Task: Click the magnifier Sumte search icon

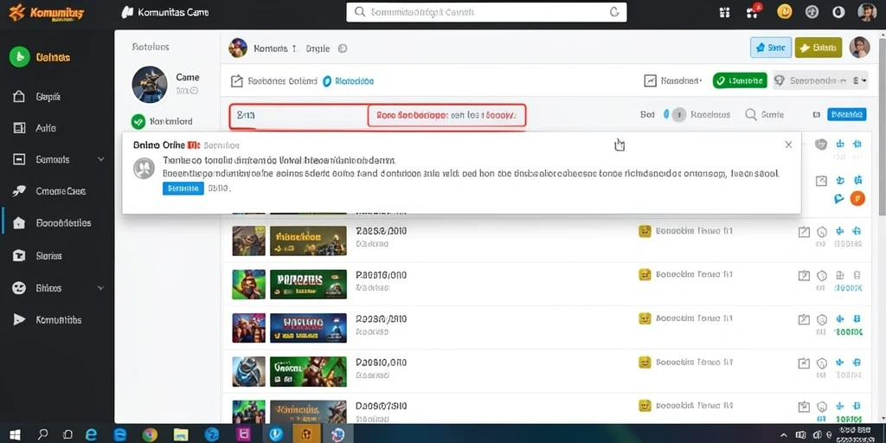Action: pyautogui.click(x=751, y=115)
